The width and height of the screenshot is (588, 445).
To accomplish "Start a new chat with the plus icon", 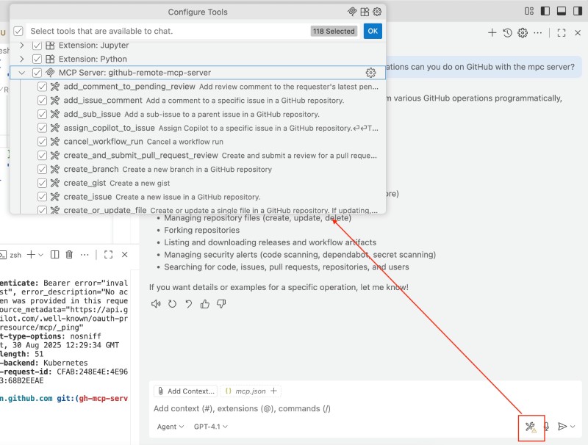I will pos(492,33).
